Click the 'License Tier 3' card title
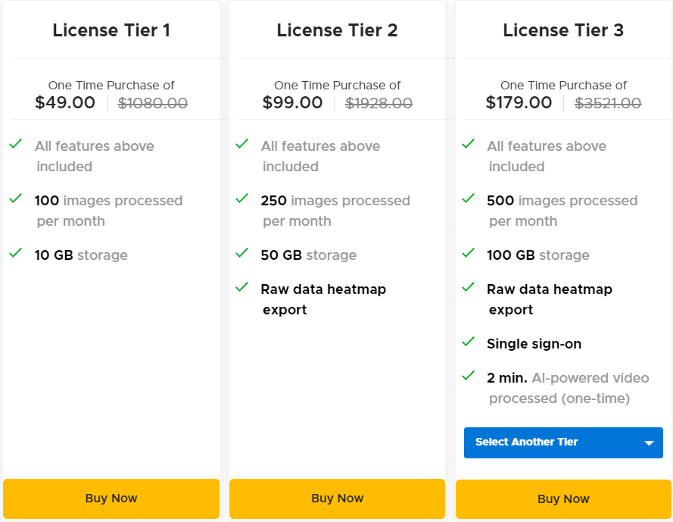 pos(563,30)
